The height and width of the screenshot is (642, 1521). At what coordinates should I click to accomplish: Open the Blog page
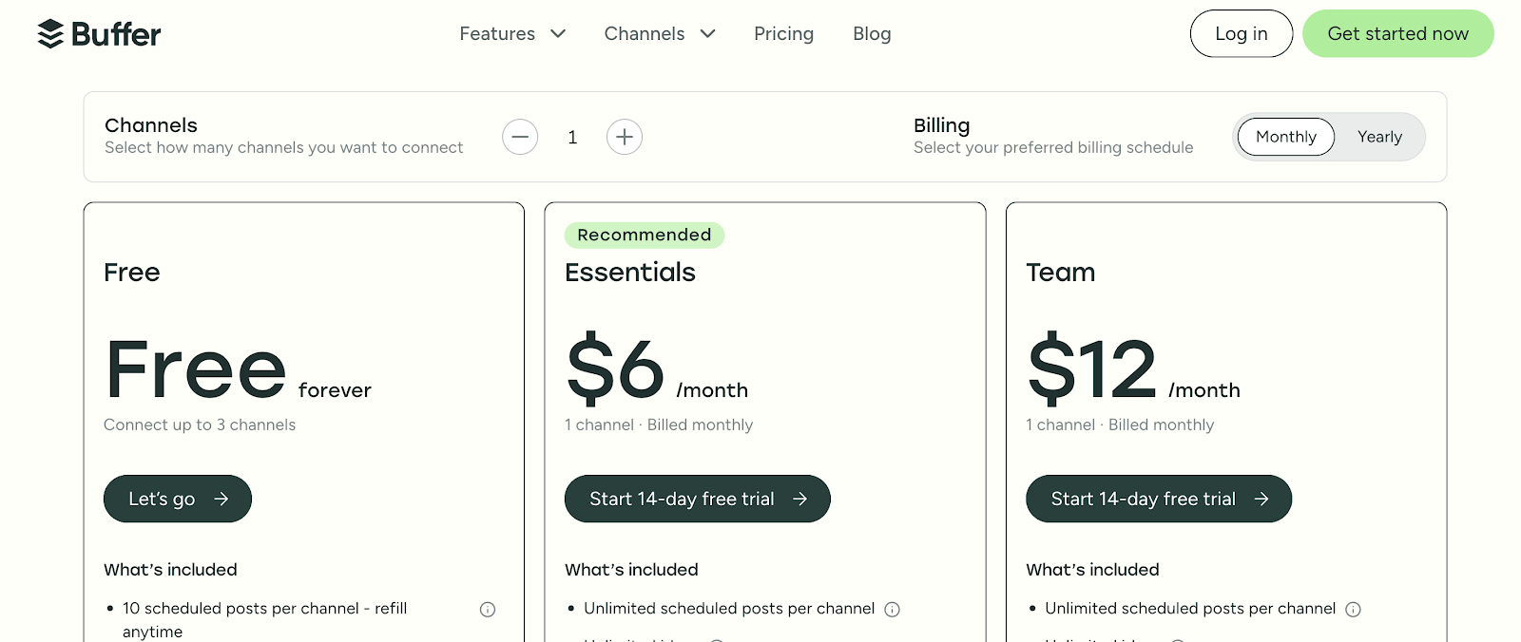point(872,34)
